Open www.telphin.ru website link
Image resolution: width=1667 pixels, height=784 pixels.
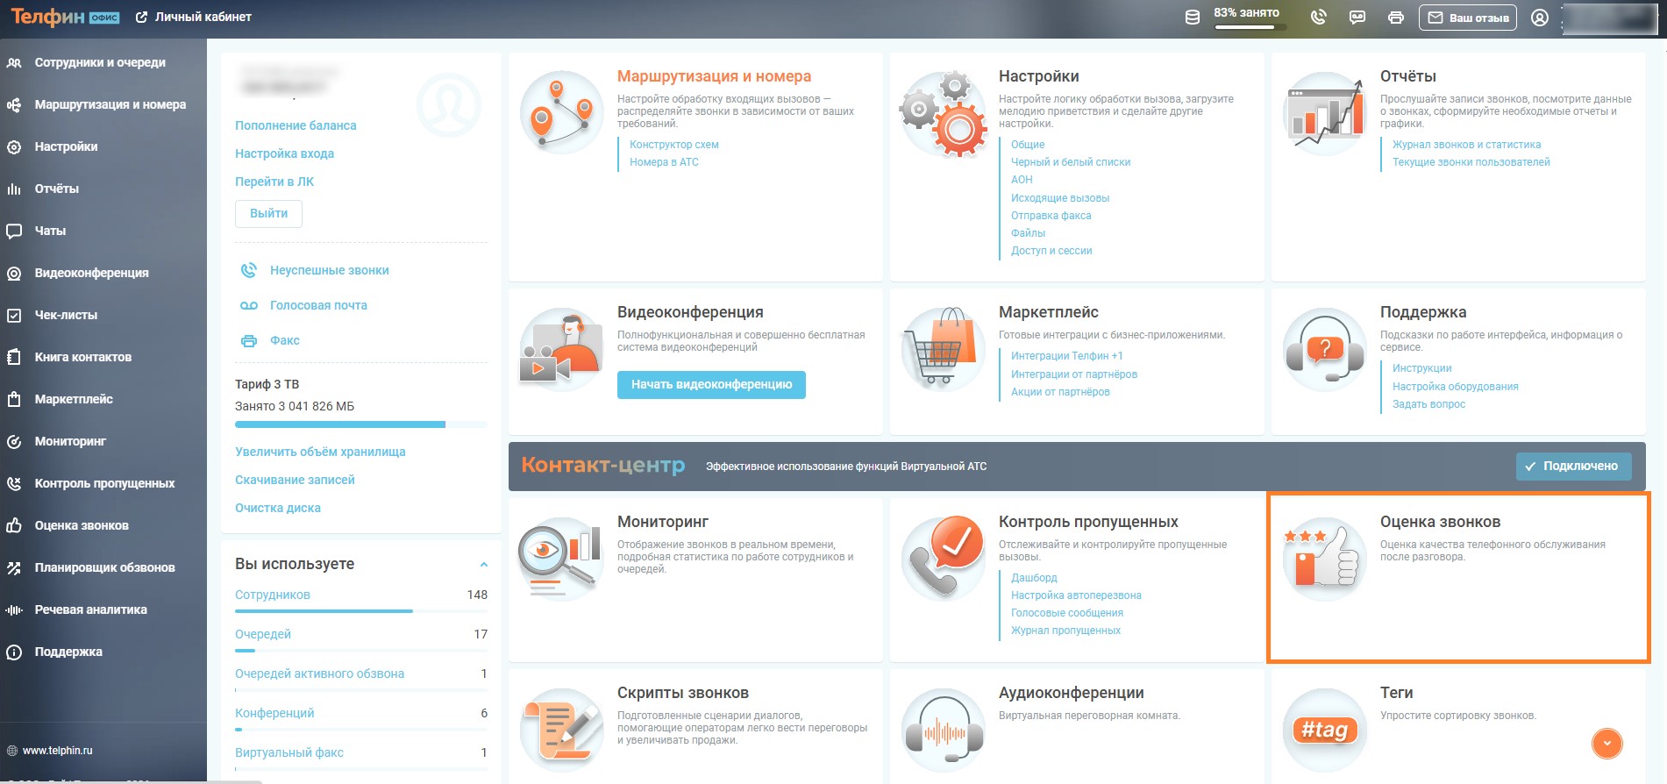[x=57, y=751]
